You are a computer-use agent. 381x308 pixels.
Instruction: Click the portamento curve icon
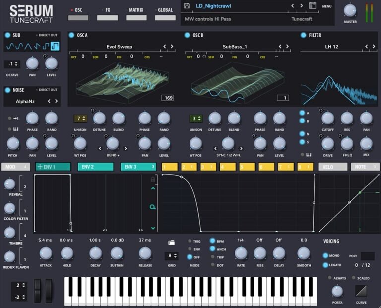361,291
